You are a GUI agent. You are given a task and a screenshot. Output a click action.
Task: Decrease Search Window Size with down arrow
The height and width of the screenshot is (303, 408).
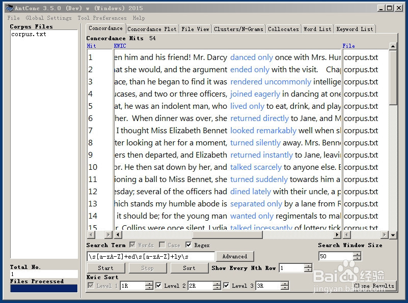click(357, 259)
